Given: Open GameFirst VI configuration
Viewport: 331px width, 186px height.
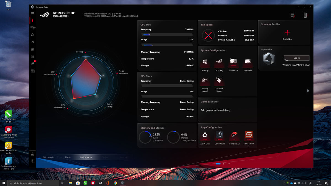Looking at the screenshot, I should 234,135.
